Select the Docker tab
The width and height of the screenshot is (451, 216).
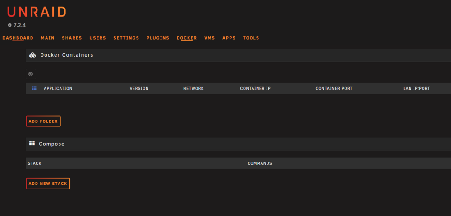187,38
